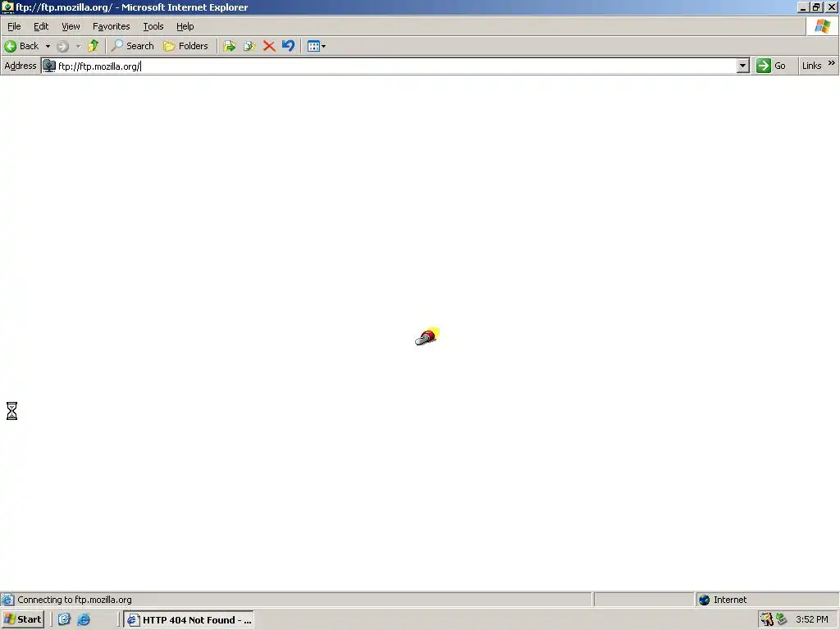Open the View menu
Screen dimensions: 840x630
(71, 26)
